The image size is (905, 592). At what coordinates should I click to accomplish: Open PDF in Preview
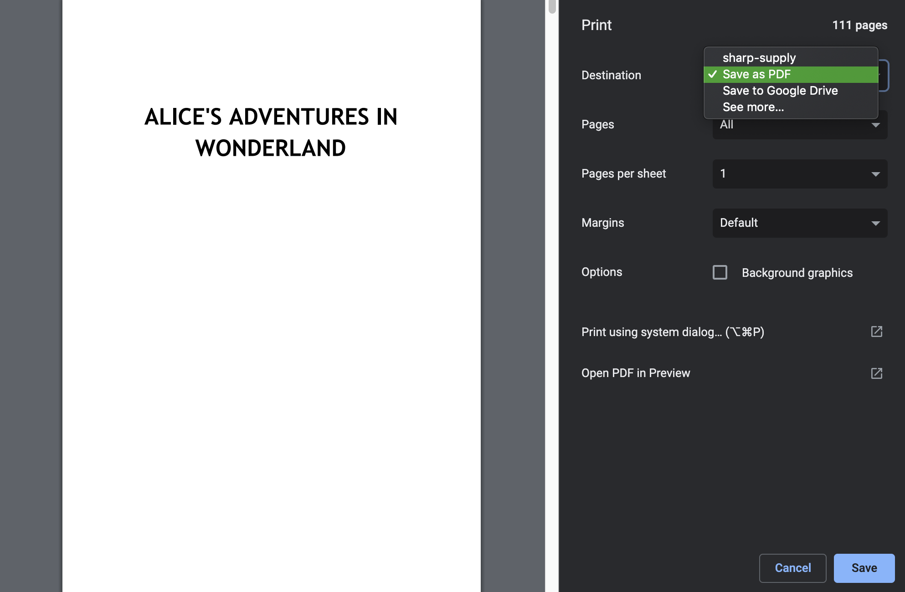[x=635, y=373]
